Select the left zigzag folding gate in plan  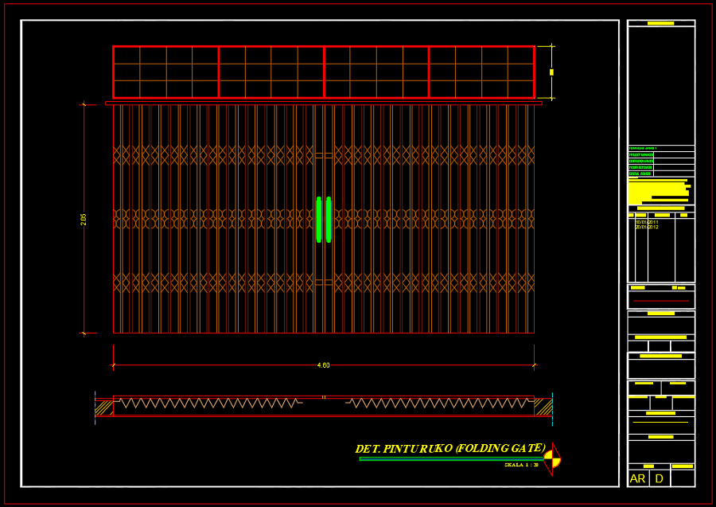tap(208, 403)
